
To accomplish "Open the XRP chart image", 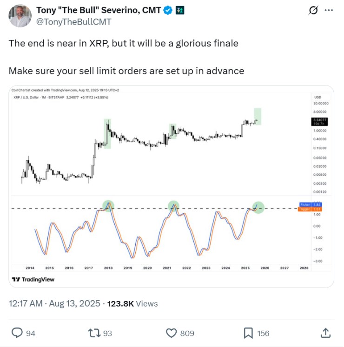I will coord(171,186).
